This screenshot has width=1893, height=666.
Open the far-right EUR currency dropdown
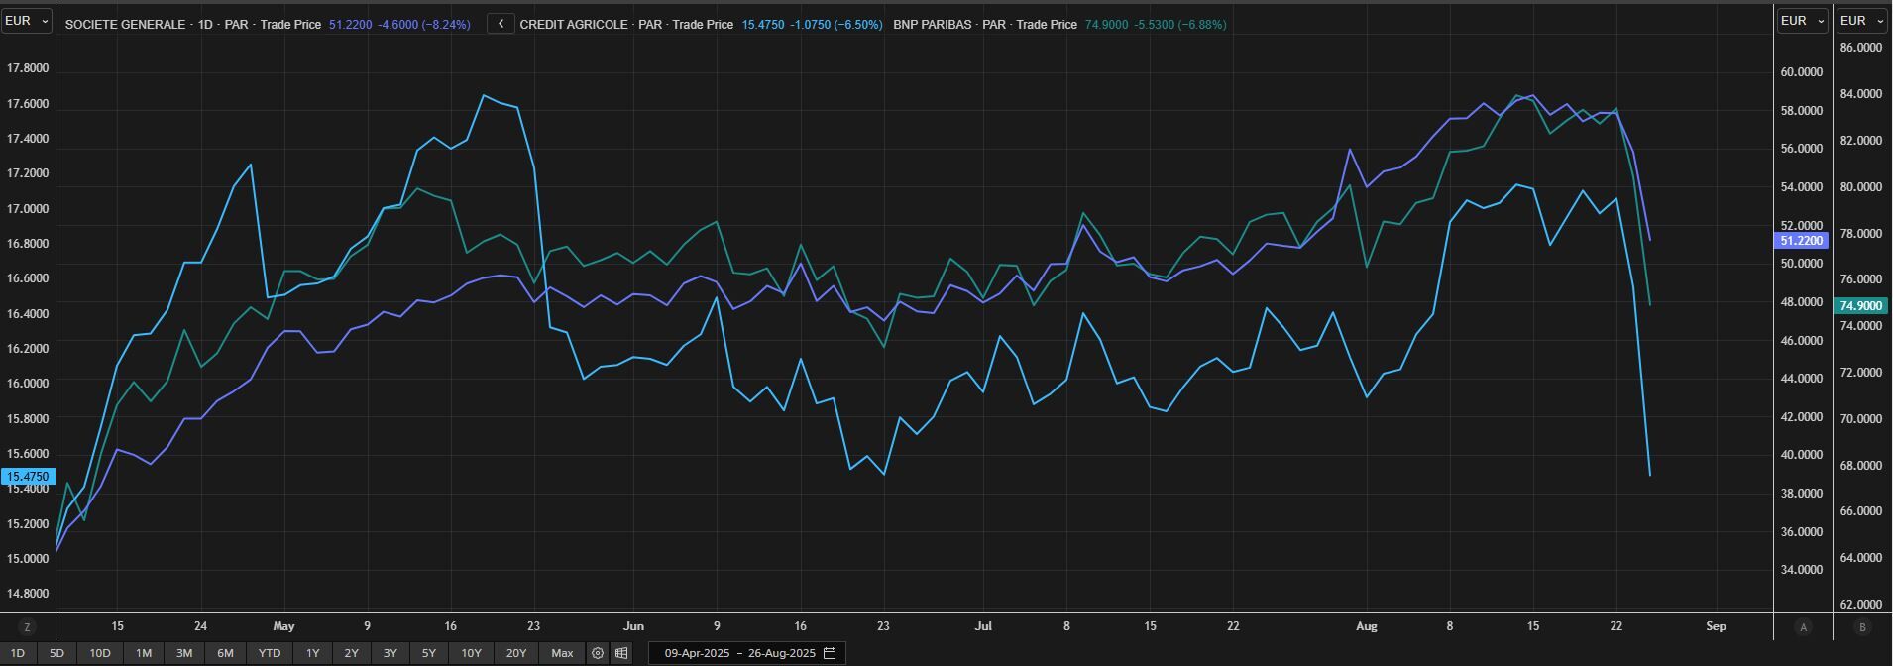point(1862,21)
